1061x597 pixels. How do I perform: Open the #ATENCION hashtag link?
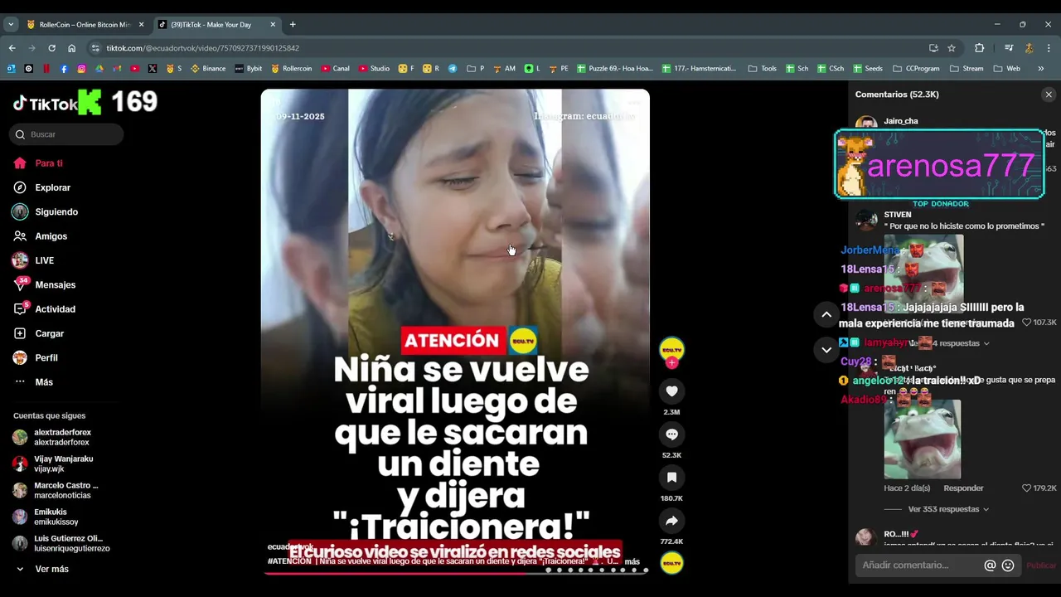pyautogui.click(x=288, y=561)
